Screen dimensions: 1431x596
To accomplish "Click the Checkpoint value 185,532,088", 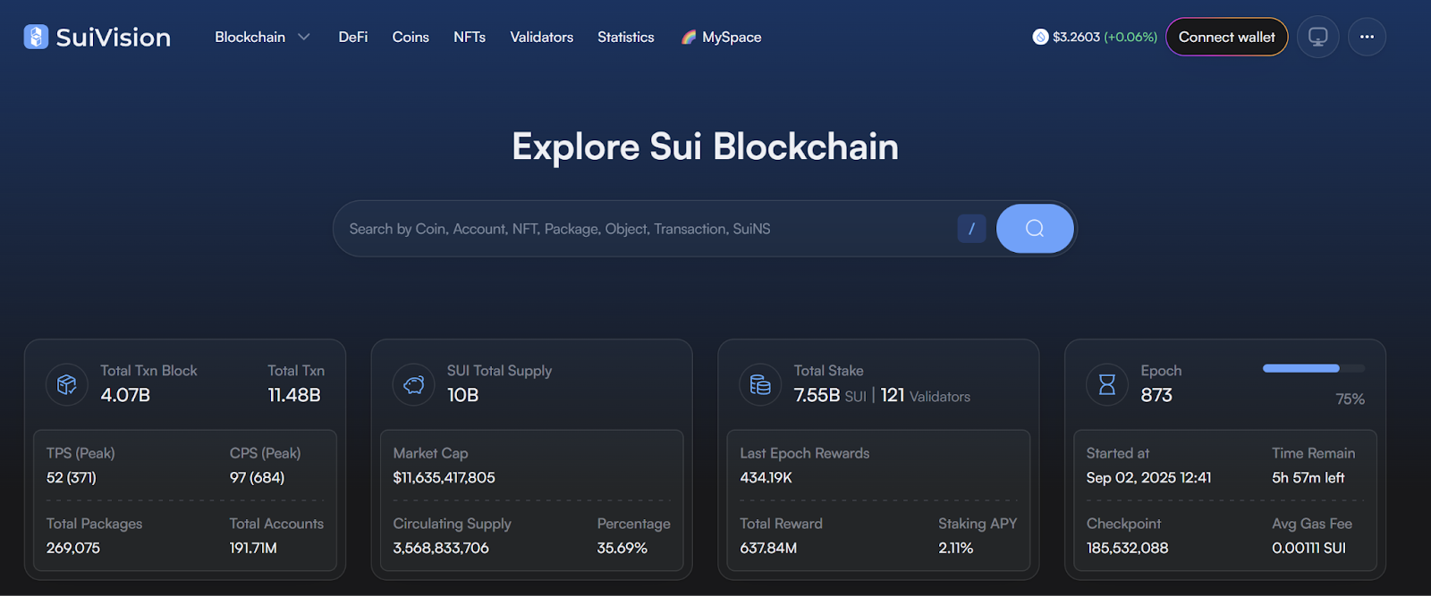I will click(x=1128, y=548).
